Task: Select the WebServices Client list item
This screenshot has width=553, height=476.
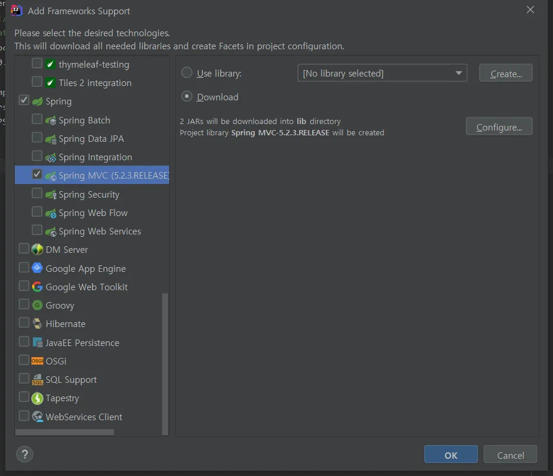Action: click(84, 417)
